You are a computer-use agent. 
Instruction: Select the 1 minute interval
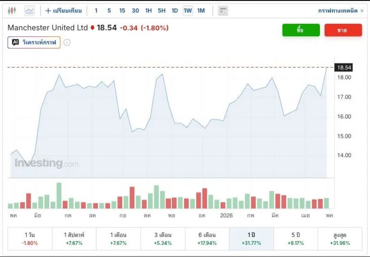(x=96, y=11)
